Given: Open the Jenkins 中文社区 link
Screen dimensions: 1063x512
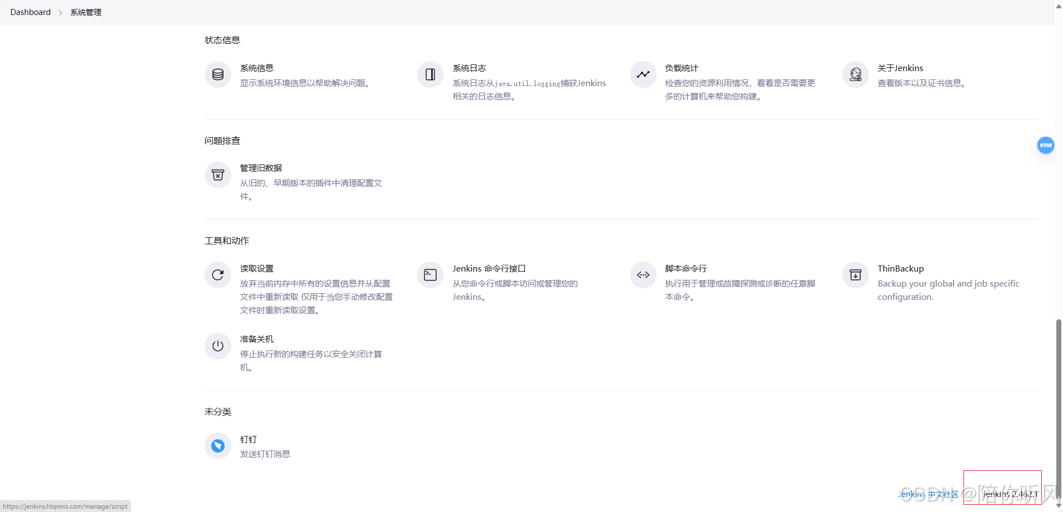Looking at the screenshot, I should [x=929, y=494].
